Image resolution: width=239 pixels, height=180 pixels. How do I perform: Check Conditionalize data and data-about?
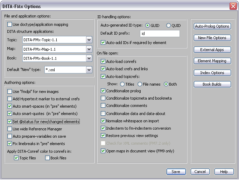[103, 114]
